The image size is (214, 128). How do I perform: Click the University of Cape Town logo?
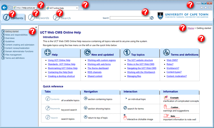[184, 16]
